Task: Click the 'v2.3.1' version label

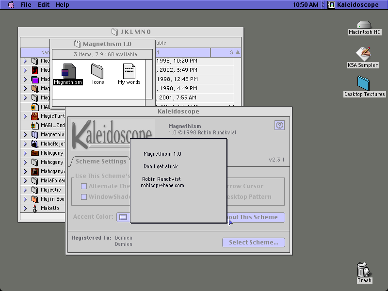Action: tap(276, 160)
